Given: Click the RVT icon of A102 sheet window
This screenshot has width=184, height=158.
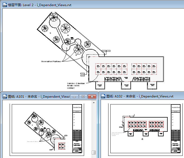Looking at the screenshot, I should [x=103, y=96].
